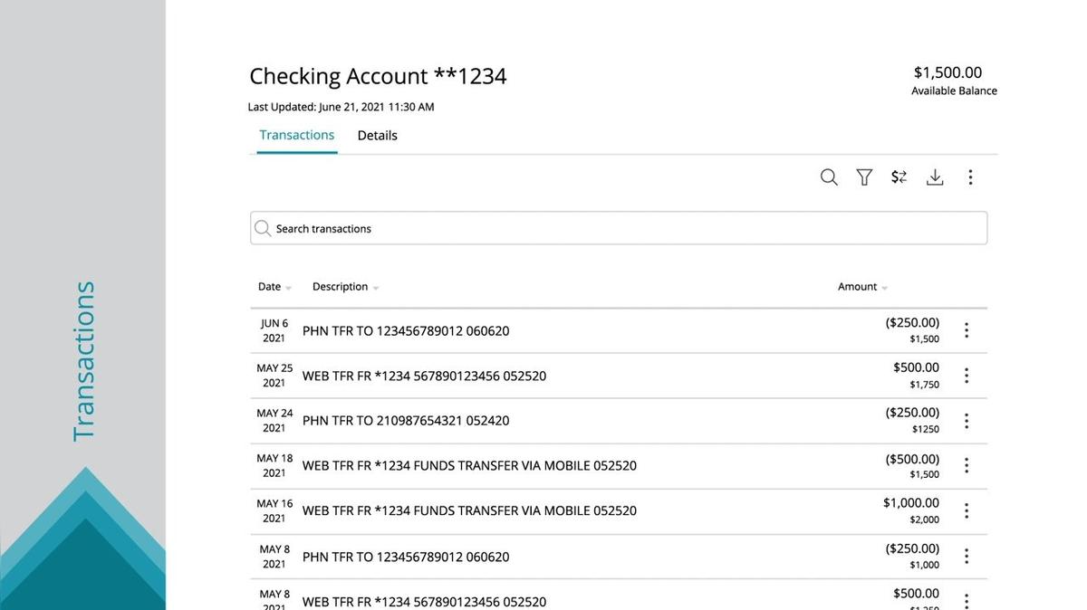
Task: Open the filter transactions icon
Action: coord(863,176)
